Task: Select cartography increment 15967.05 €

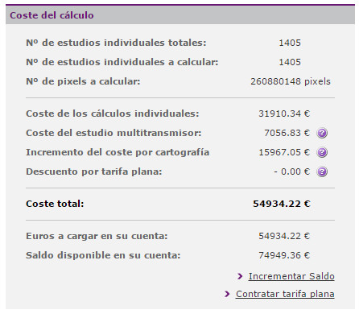Action: (x=284, y=152)
